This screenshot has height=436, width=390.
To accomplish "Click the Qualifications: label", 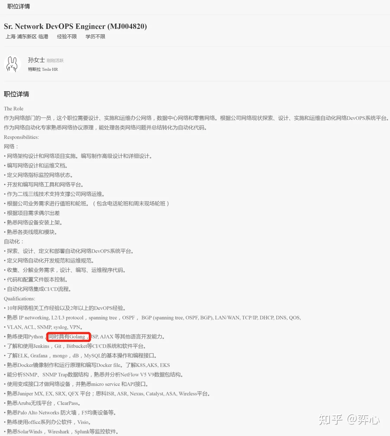I will pos(19,299).
